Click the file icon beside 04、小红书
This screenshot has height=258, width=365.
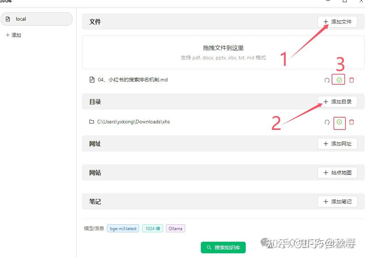tap(92, 80)
